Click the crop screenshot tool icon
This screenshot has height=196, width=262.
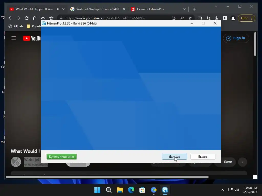(208, 18)
